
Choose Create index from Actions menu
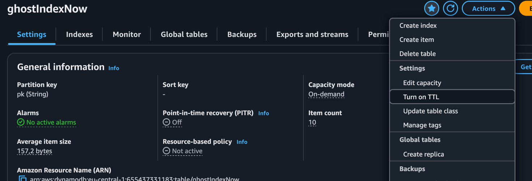[x=452, y=26]
